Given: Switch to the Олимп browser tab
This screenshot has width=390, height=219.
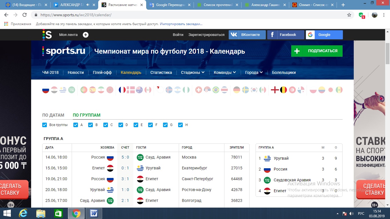Looking at the screenshot, I should pos(314,5).
